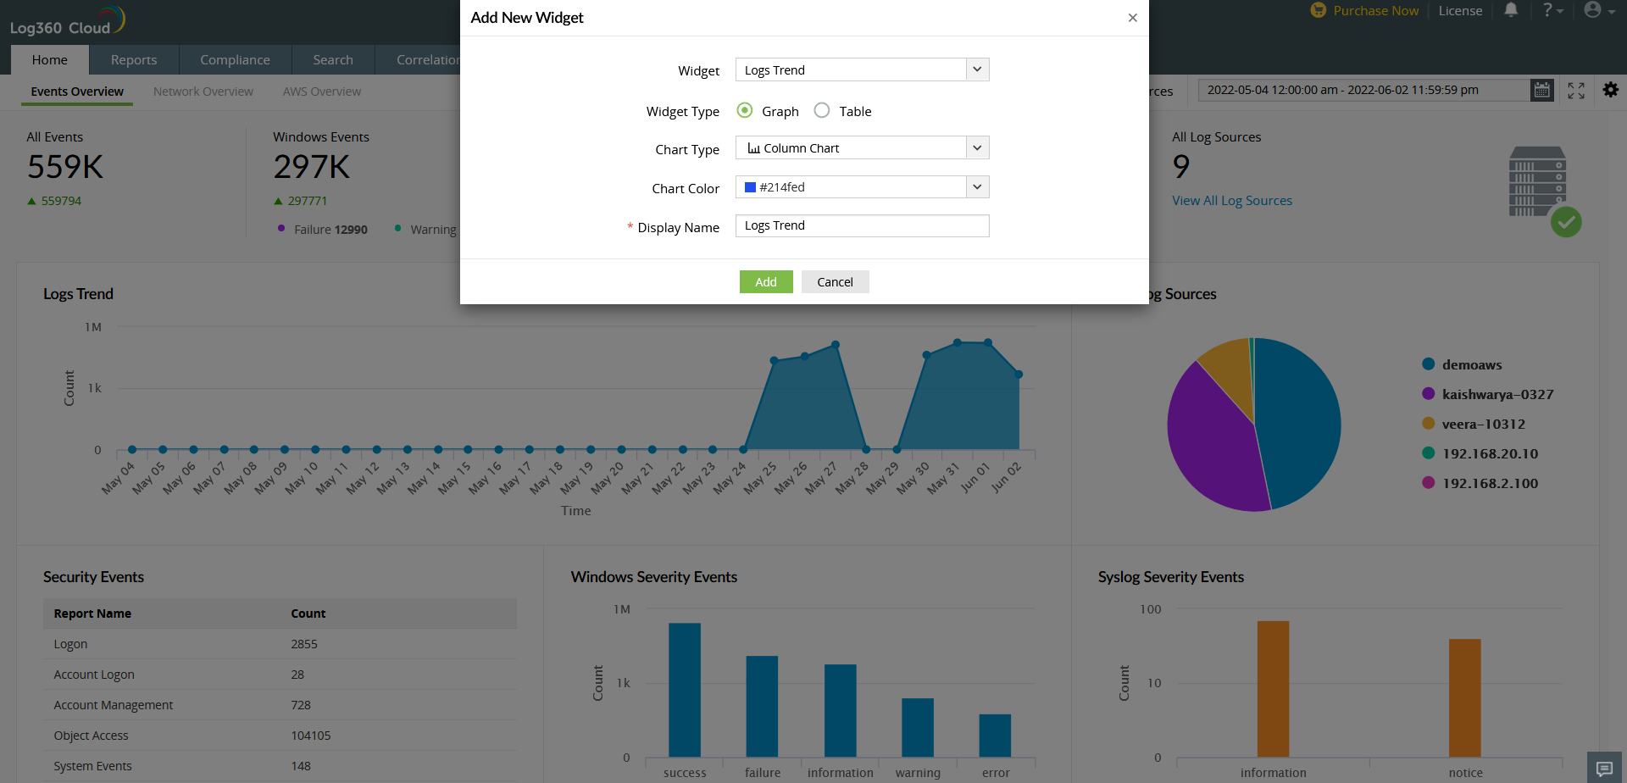The height and width of the screenshot is (783, 1627).
Task: Switch to AWS Overview sub-tab
Action: [x=322, y=92]
